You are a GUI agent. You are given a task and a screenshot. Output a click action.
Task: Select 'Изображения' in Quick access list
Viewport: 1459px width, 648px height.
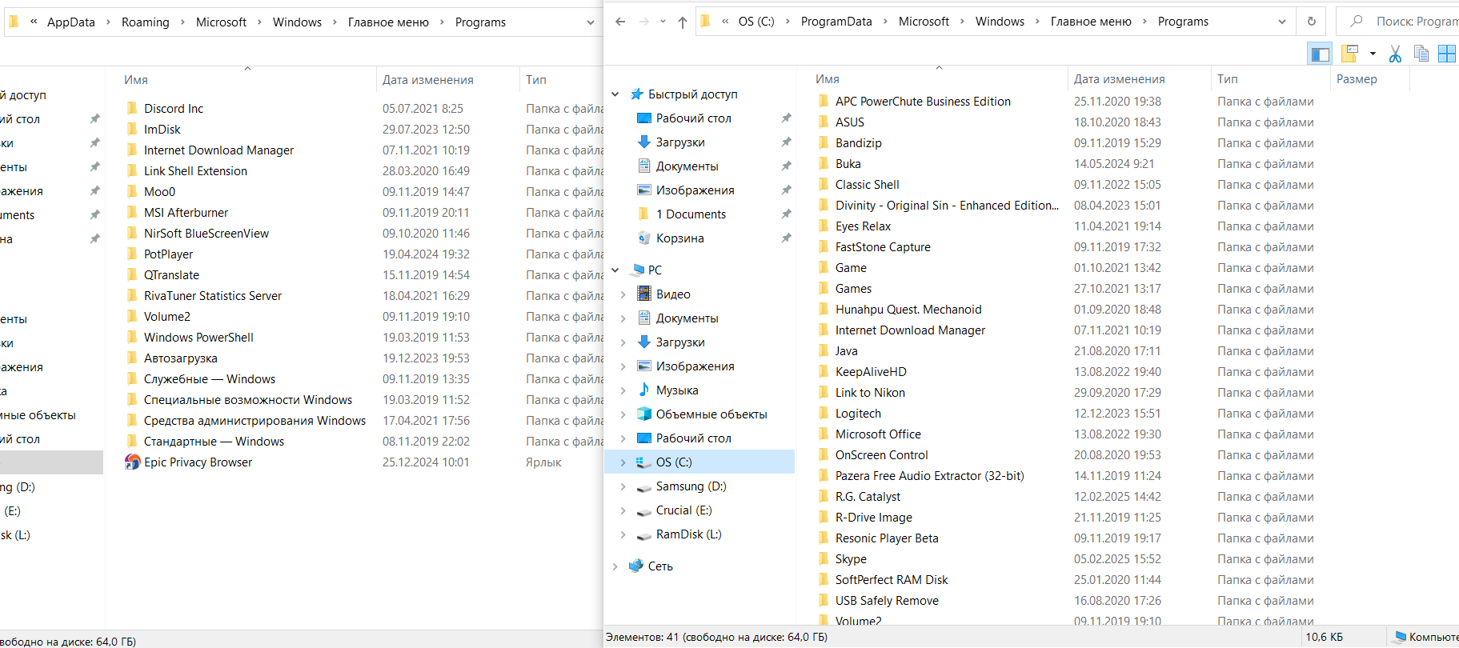[x=695, y=190]
